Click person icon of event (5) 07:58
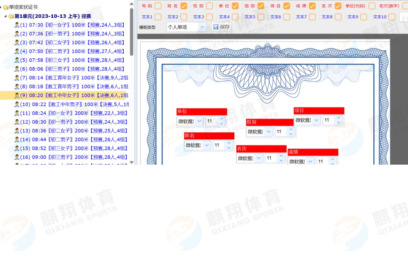 click(17, 60)
